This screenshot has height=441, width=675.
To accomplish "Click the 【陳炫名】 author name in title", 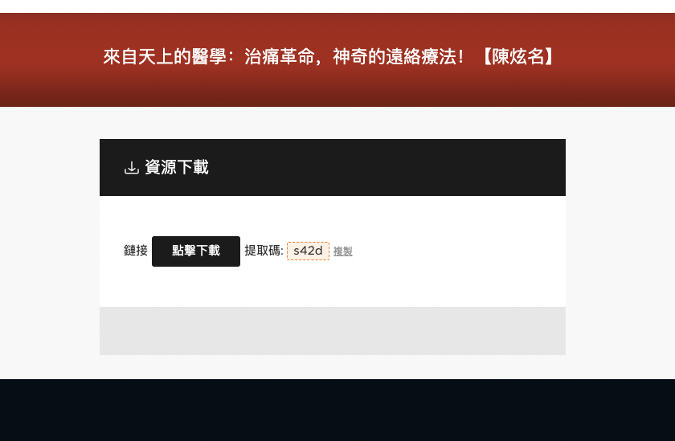I will pyautogui.click(x=517, y=56).
